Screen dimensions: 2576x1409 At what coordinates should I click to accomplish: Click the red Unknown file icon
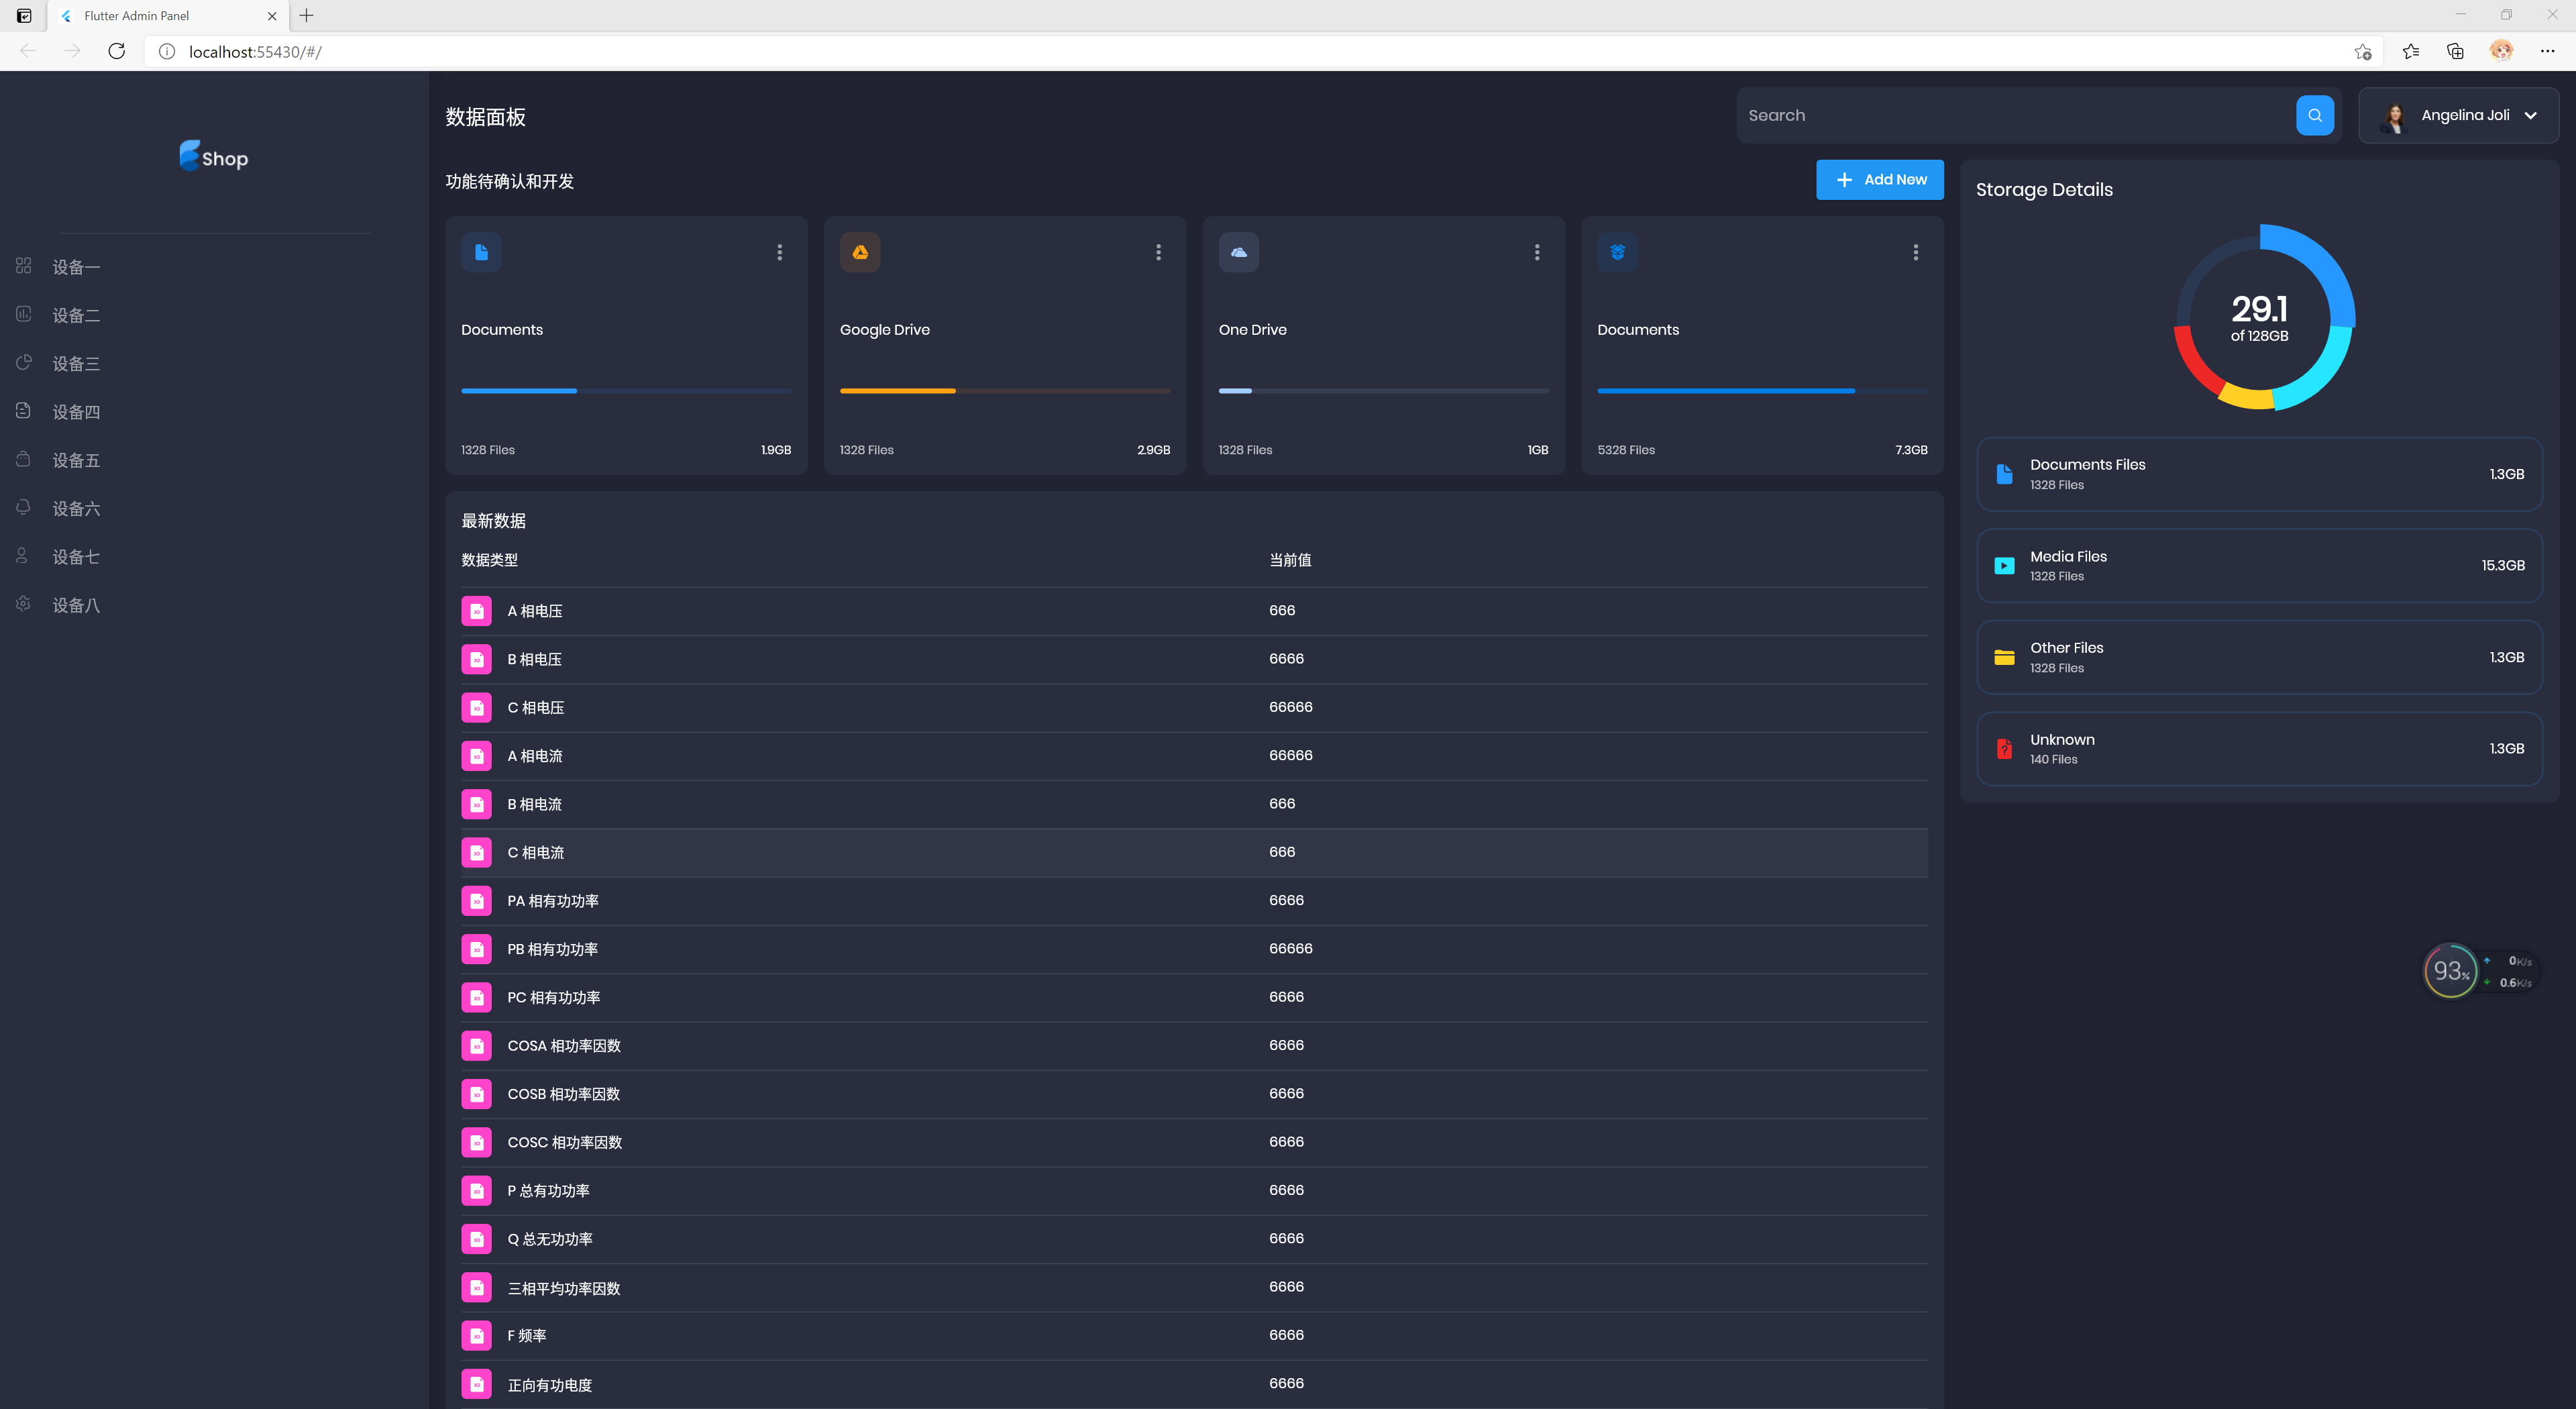pyautogui.click(x=2004, y=749)
